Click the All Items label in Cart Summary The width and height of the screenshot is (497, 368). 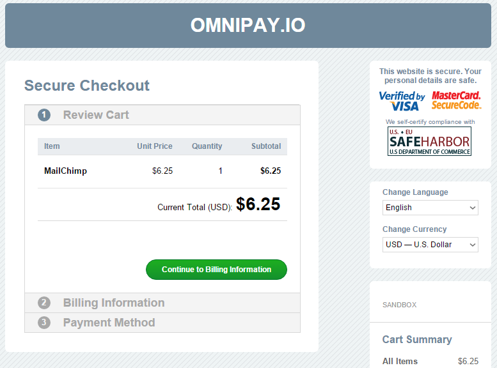(400, 362)
